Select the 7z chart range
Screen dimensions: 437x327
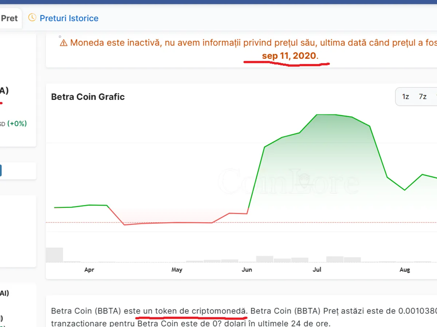(x=422, y=97)
